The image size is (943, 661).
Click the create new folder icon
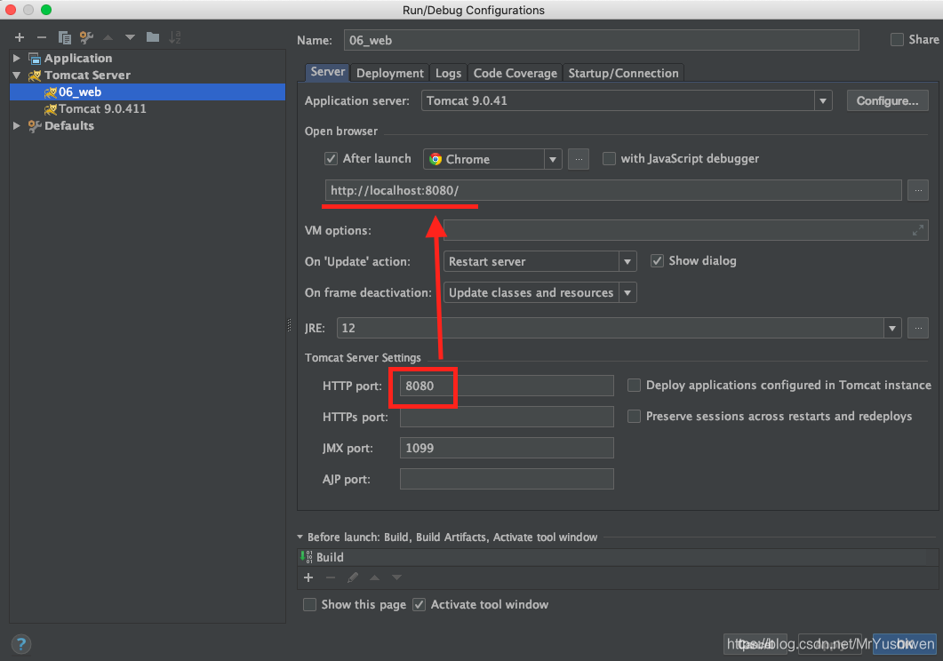pyautogui.click(x=153, y=37)
